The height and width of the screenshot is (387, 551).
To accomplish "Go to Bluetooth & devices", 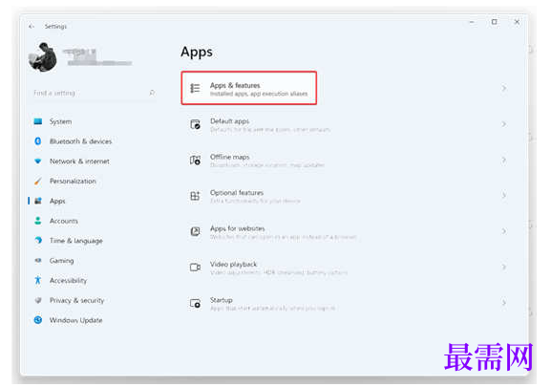I will 81,141.
